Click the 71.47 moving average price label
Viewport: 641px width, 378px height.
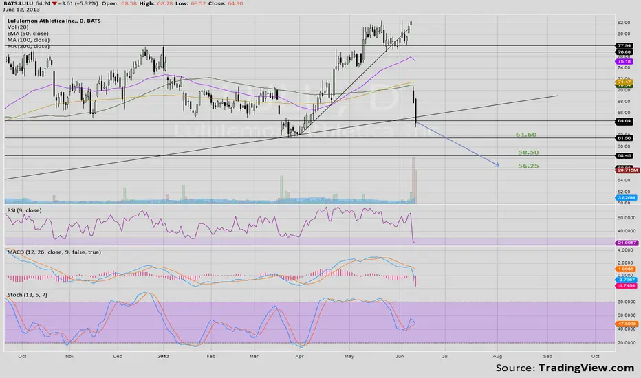click(x=624, y=82)
